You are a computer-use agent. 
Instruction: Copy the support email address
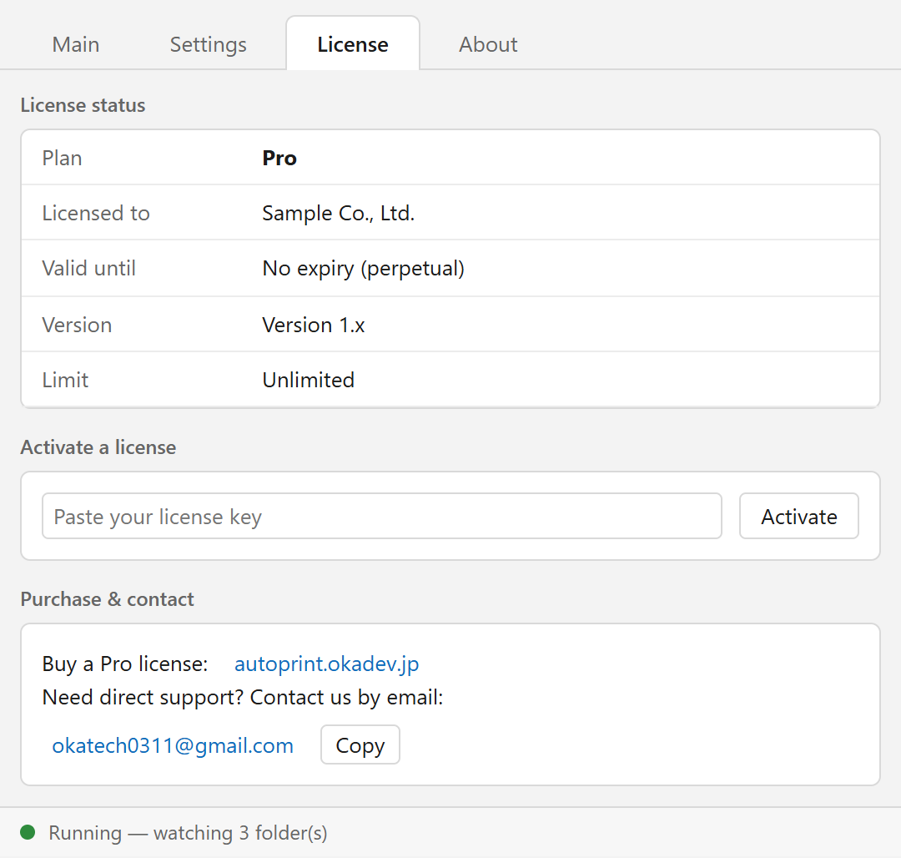click(360, 744)
